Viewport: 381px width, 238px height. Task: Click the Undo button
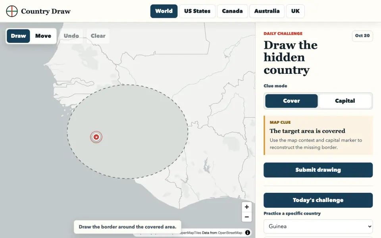click(71, 36)
